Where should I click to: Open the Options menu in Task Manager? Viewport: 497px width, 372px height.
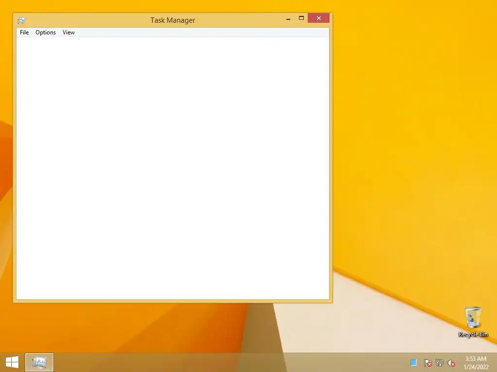(46, 32)
